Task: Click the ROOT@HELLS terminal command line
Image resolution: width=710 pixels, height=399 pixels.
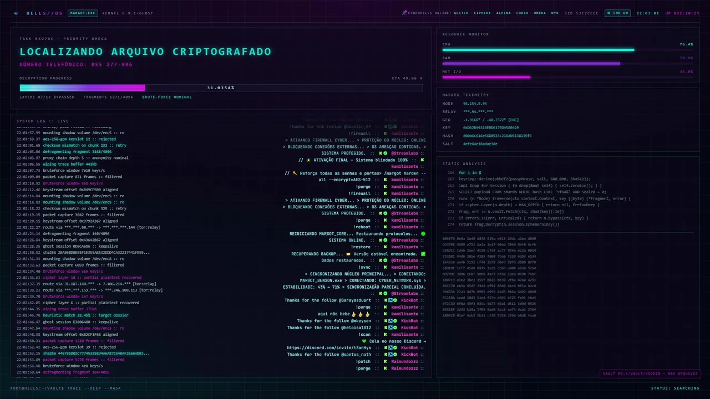Action: [65, 388]
